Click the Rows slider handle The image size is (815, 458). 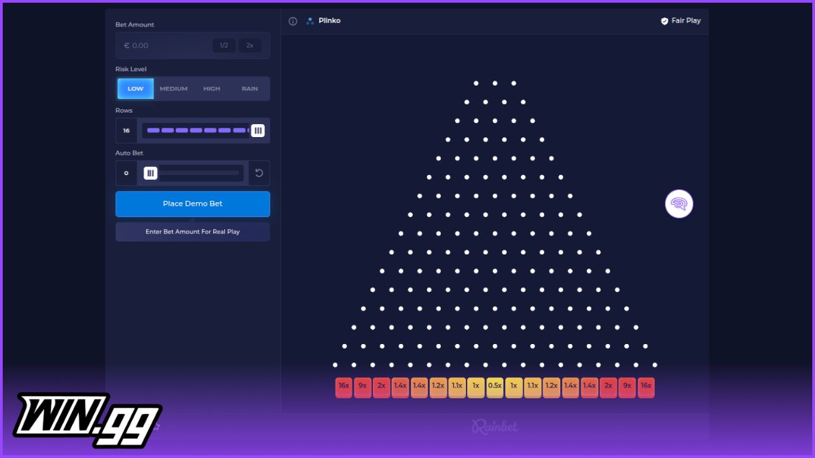coord(258,130)
